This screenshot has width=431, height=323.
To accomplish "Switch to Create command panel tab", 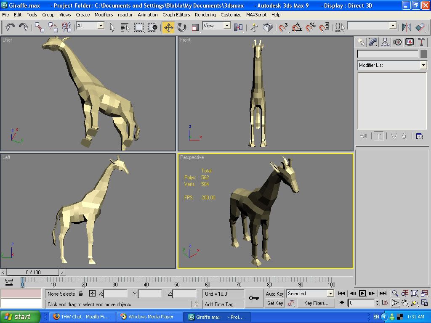I will click(x=361, y=42).
